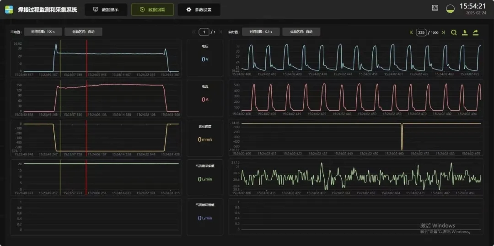Screen dimensions: 494x246
Task: Open 纵轴区间 自动 selector for average values
Action: coord(83,32)
